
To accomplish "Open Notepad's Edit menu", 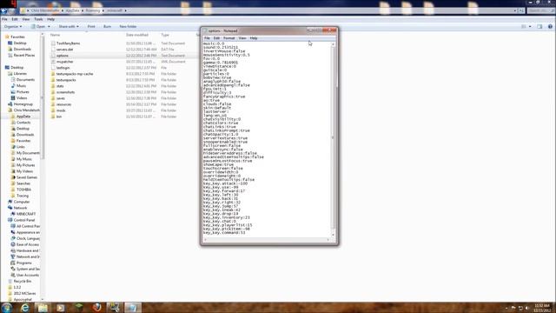I will pyautogui.click(x=216, y=38).
